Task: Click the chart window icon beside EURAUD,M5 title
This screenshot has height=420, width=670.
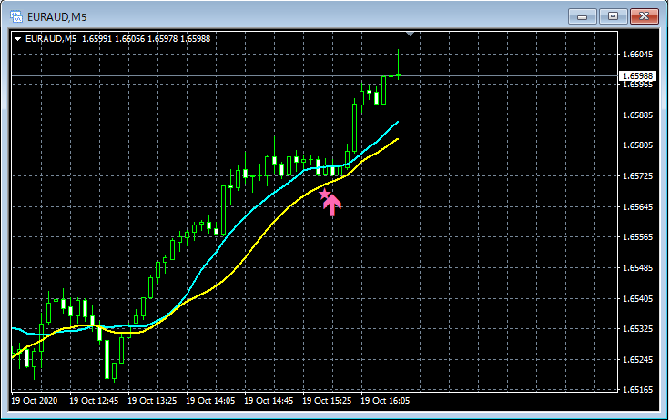Action: point(16,16)
